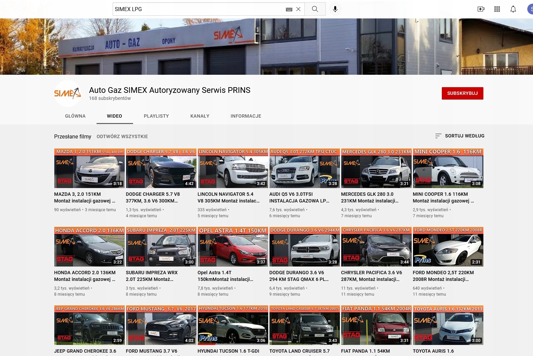
Task: Clear the search field with X
Action: click(298, 9)
